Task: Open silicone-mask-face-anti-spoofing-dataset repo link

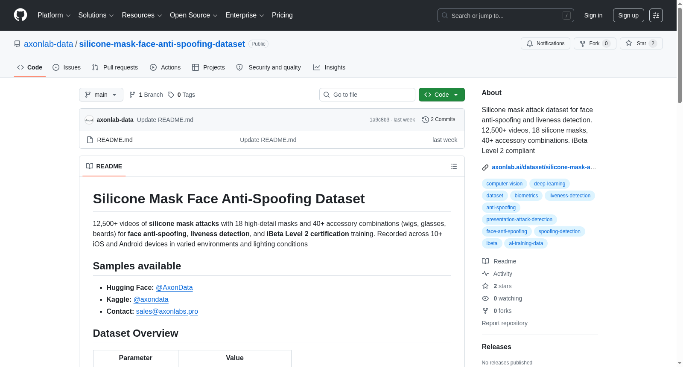Action: 162,44
